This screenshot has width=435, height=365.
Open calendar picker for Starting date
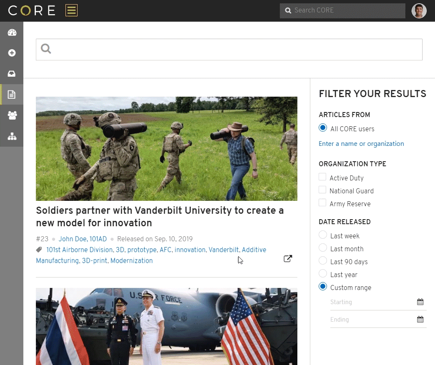[x=420, y=302]
